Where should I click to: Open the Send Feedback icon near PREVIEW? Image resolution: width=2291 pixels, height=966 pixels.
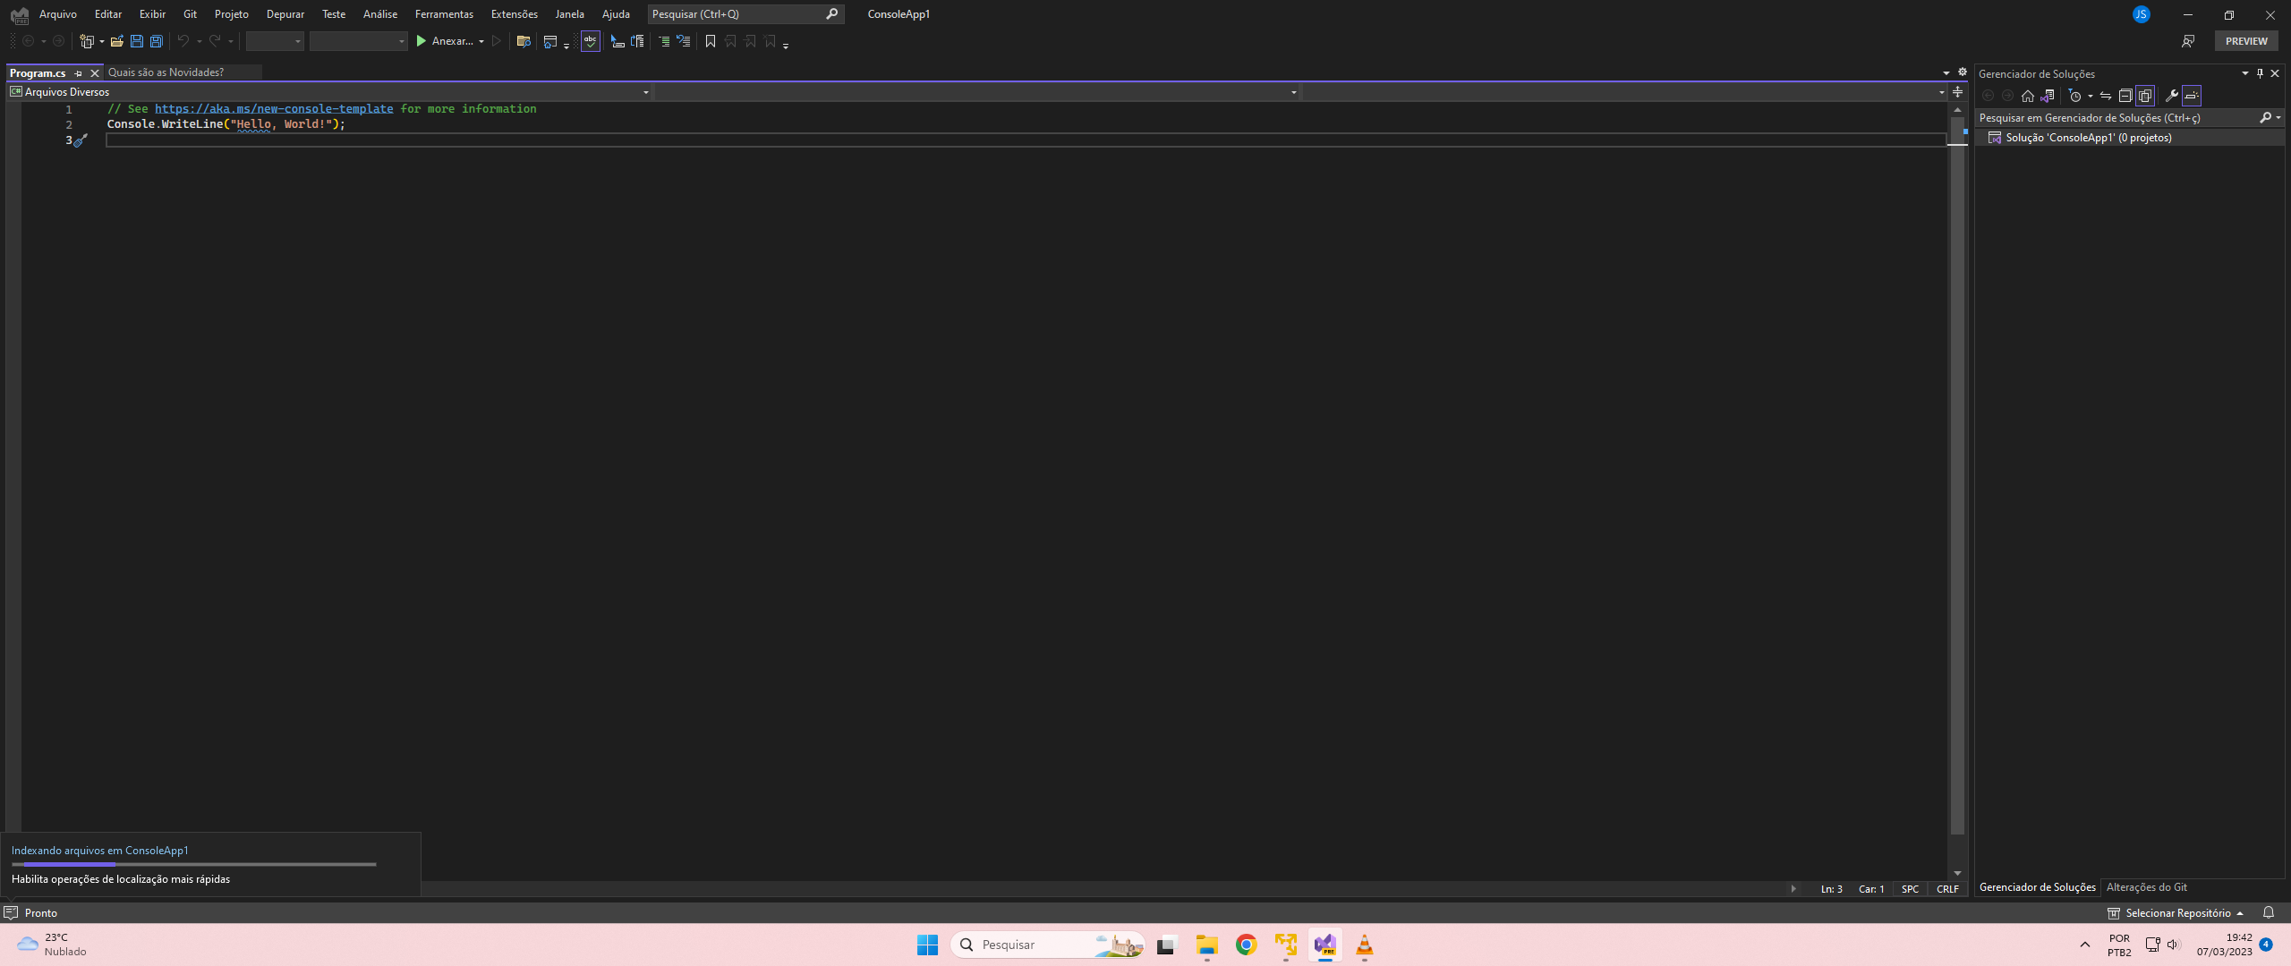tap(2188, 41)
